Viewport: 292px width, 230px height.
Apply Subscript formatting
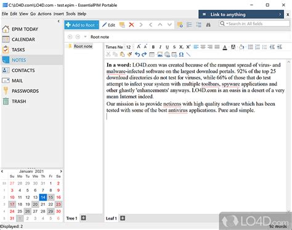[x=181, y=47]
